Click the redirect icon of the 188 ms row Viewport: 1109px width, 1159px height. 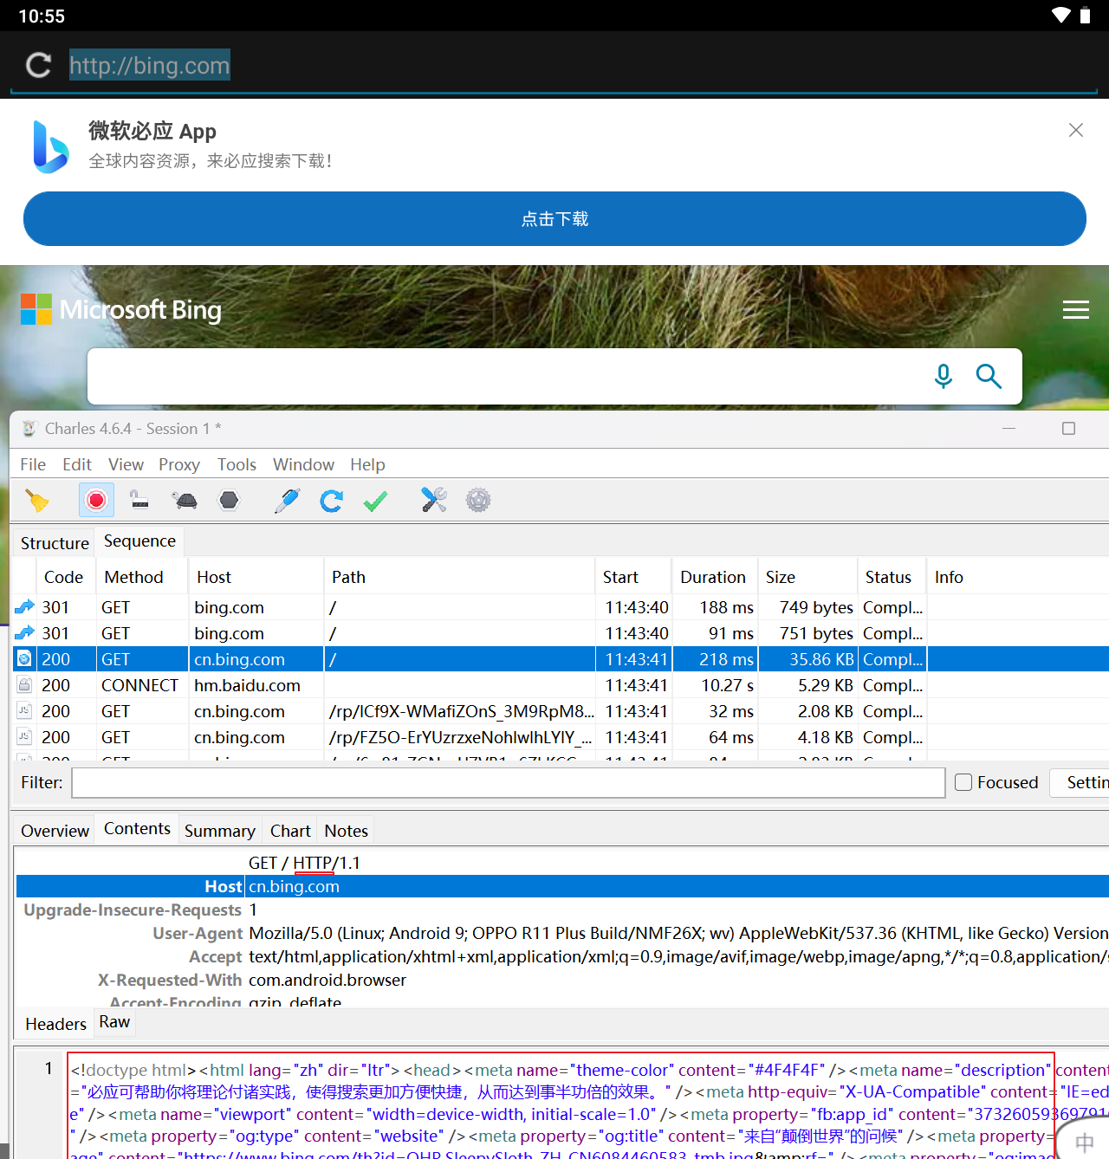pos(24,607)
